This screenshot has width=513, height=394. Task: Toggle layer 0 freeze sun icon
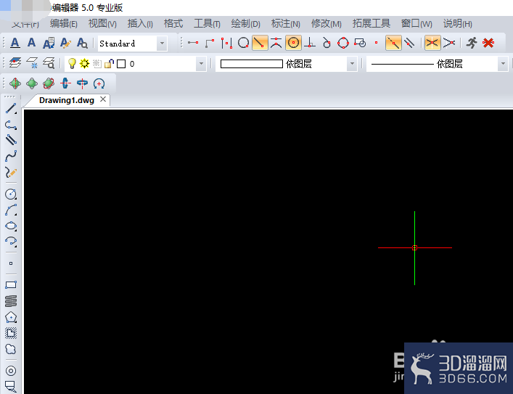84,63
